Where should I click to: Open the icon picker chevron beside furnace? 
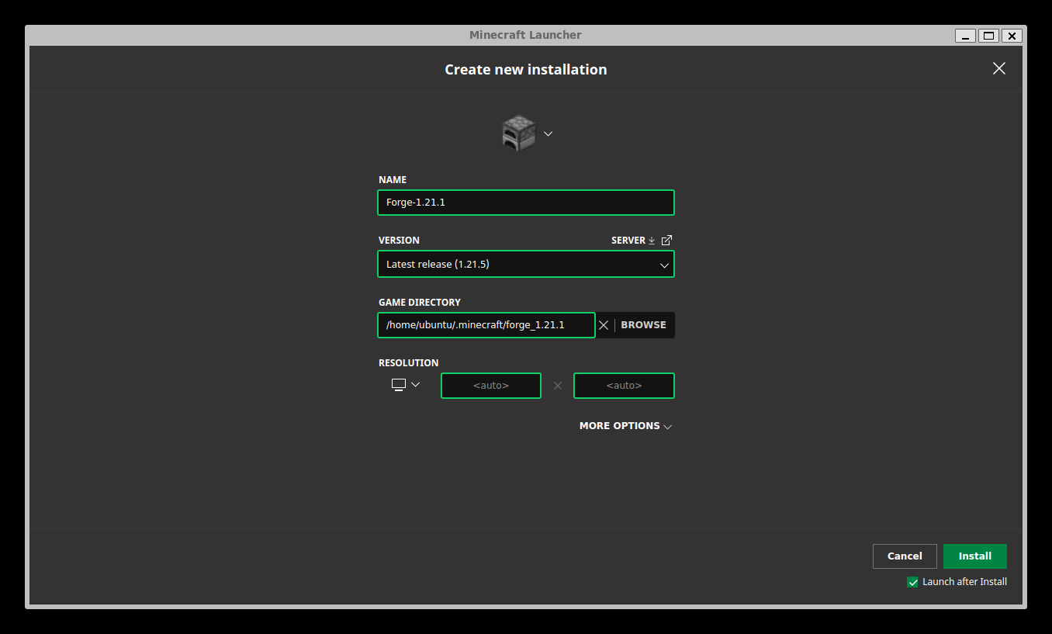548,133
